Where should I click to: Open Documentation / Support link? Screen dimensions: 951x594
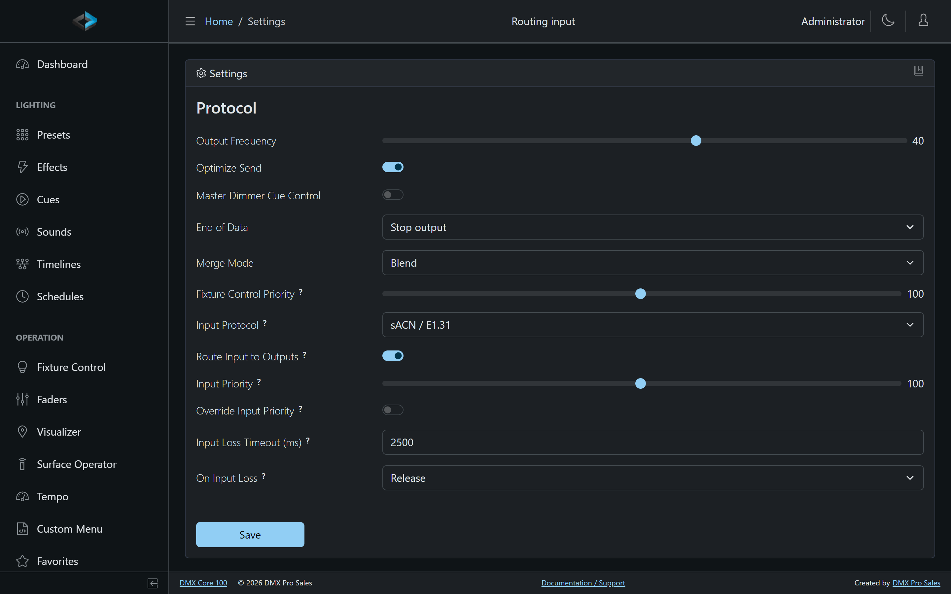click(x=583, y=583)
